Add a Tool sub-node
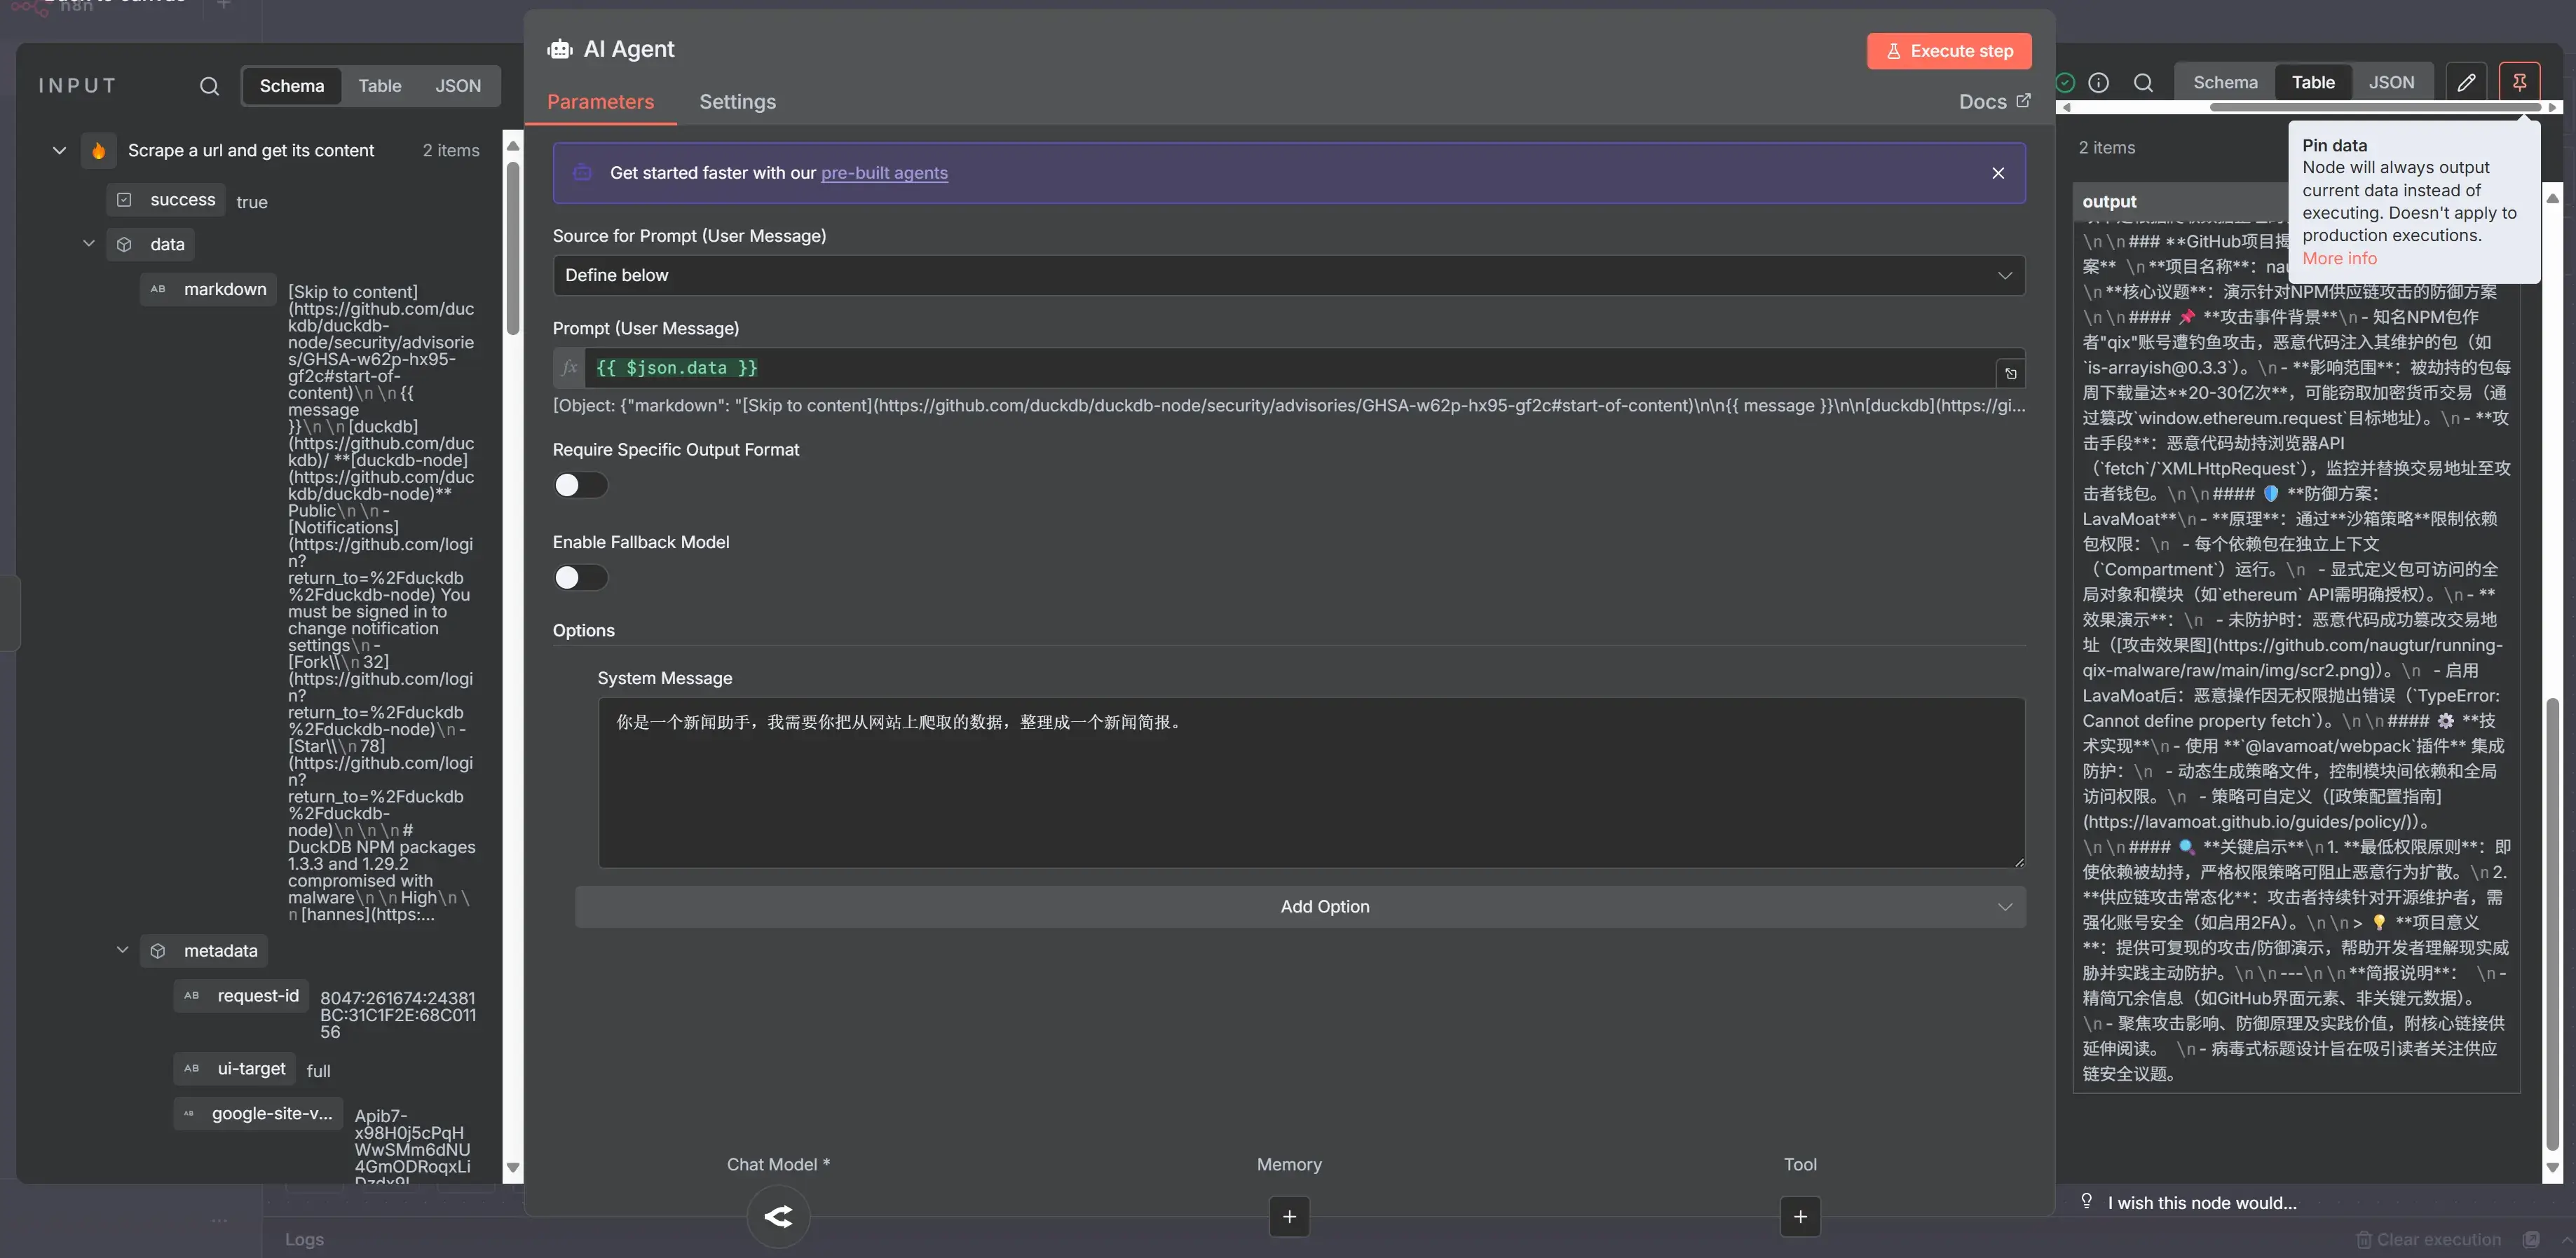Image resolution: width=2576 pixels, height=1258 pixels. click(x=1800, y=1217)
